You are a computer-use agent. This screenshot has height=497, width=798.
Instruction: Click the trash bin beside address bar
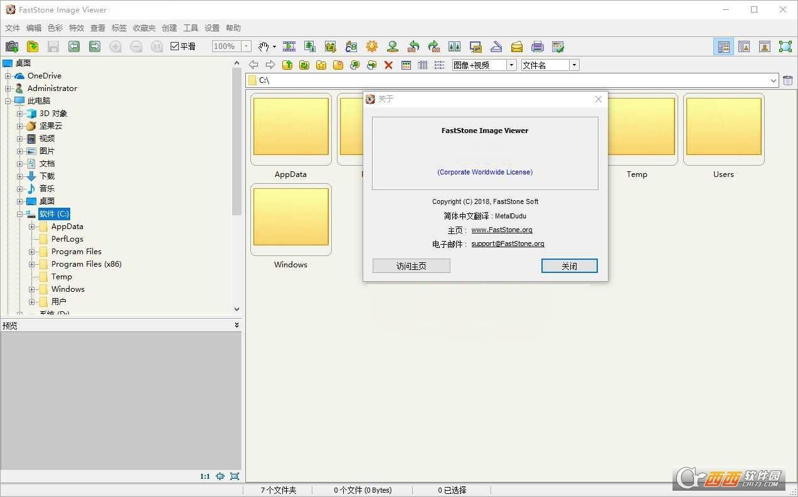(x=788, y=80)
